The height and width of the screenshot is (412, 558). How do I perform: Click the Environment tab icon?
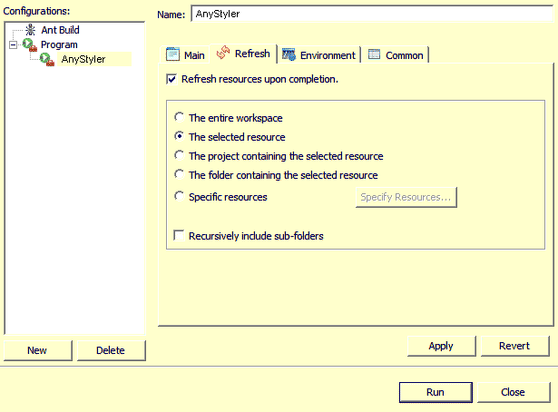point(289,54)
